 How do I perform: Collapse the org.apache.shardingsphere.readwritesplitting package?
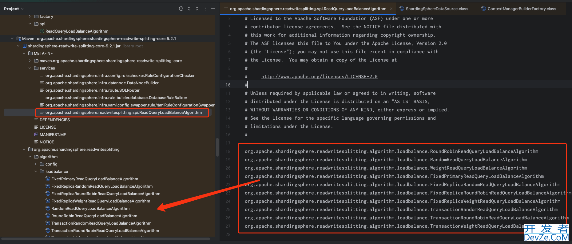[24, 149]
